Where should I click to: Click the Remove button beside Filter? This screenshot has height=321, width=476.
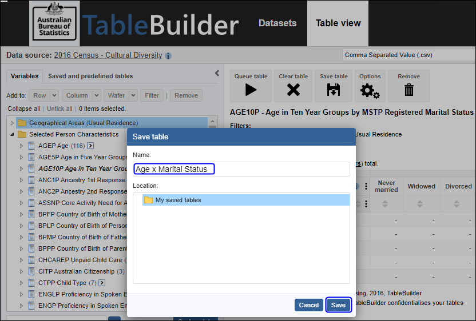(186, 95)
